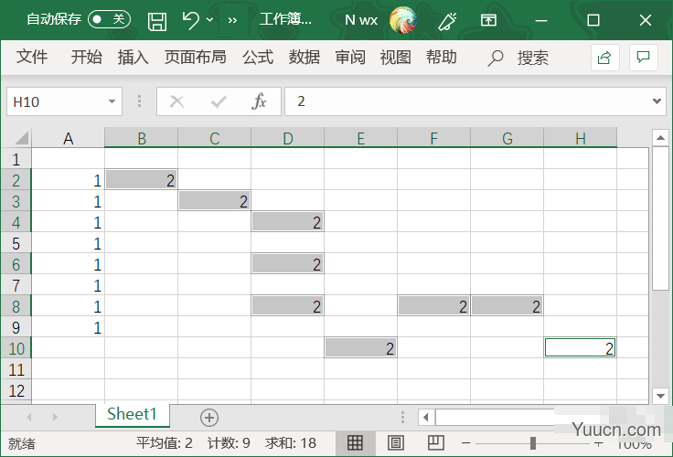Switch to Normal view icon
This screenshot has width=673, height=457.
355,442
